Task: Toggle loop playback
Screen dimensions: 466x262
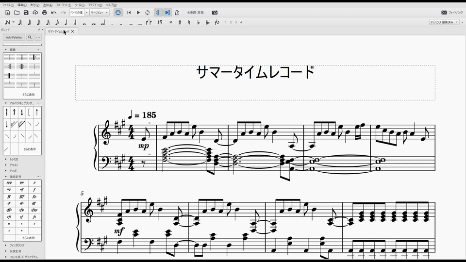Action: point(148,13)
